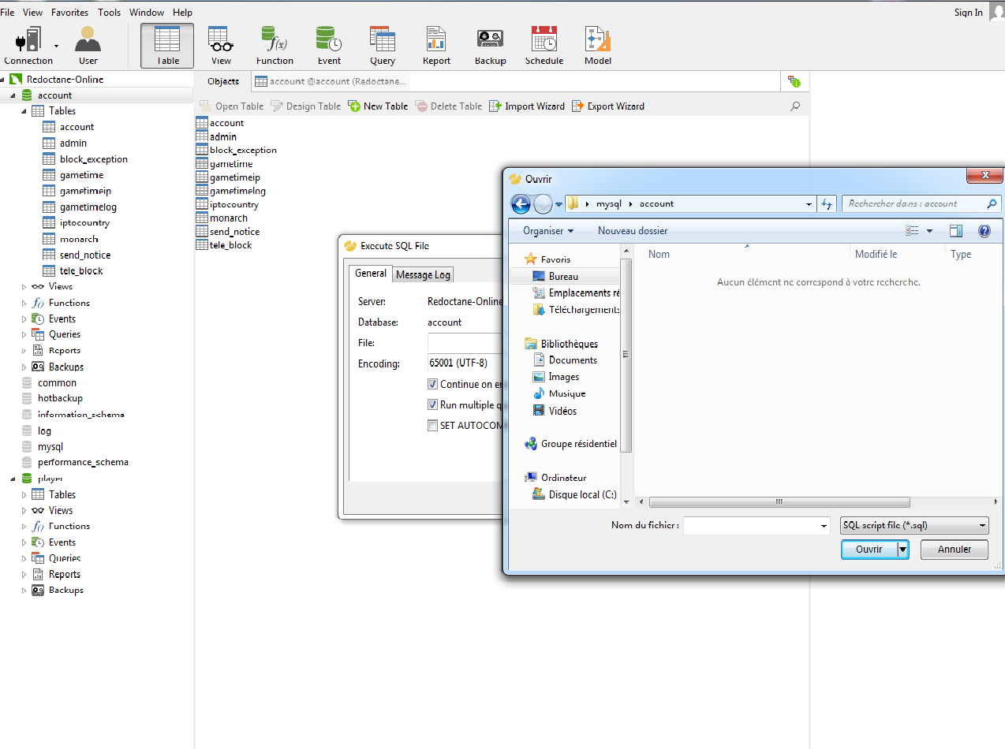1005x749 pixels.
Task: Click the Annuler button
Action: tap(954, 550)
